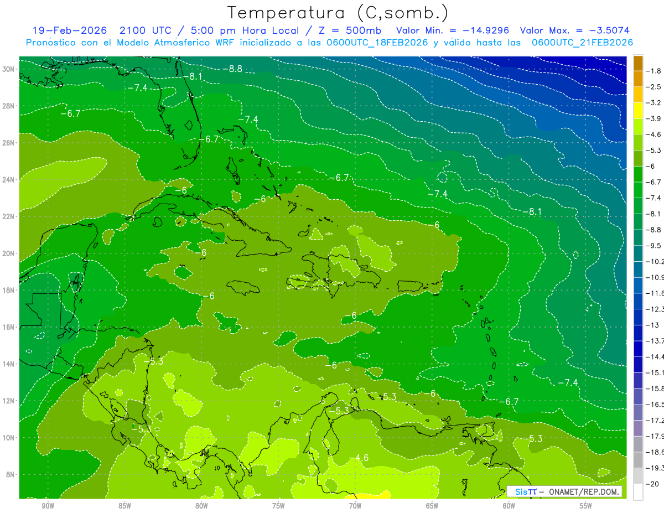Click the -1.8 colorbar scale label
The image size is (664, 513).
(x=655, y=71)
